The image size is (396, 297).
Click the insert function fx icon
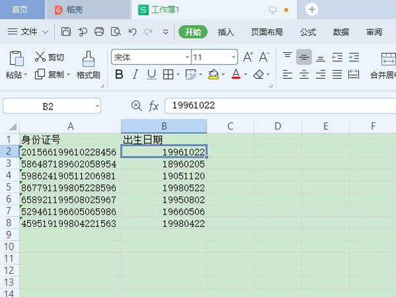tap(153, 106)
